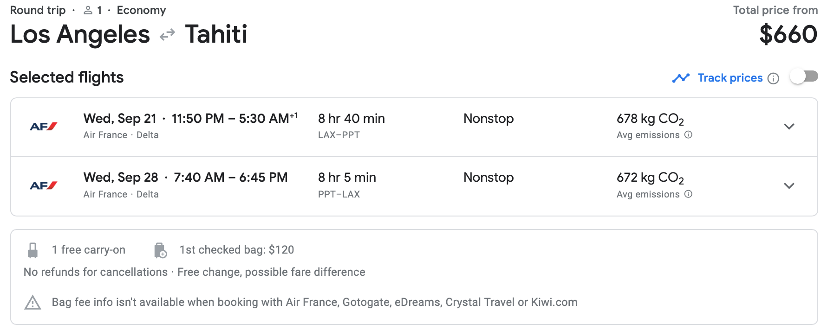Click the free carry-on luggage icon
834x331 pixels.
pos(33,250)
